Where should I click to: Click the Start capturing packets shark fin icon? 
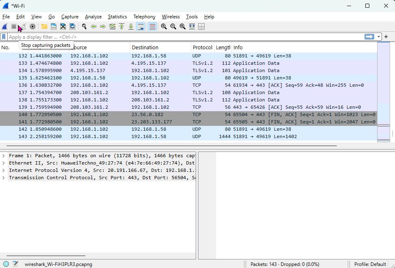coord(4,26)
